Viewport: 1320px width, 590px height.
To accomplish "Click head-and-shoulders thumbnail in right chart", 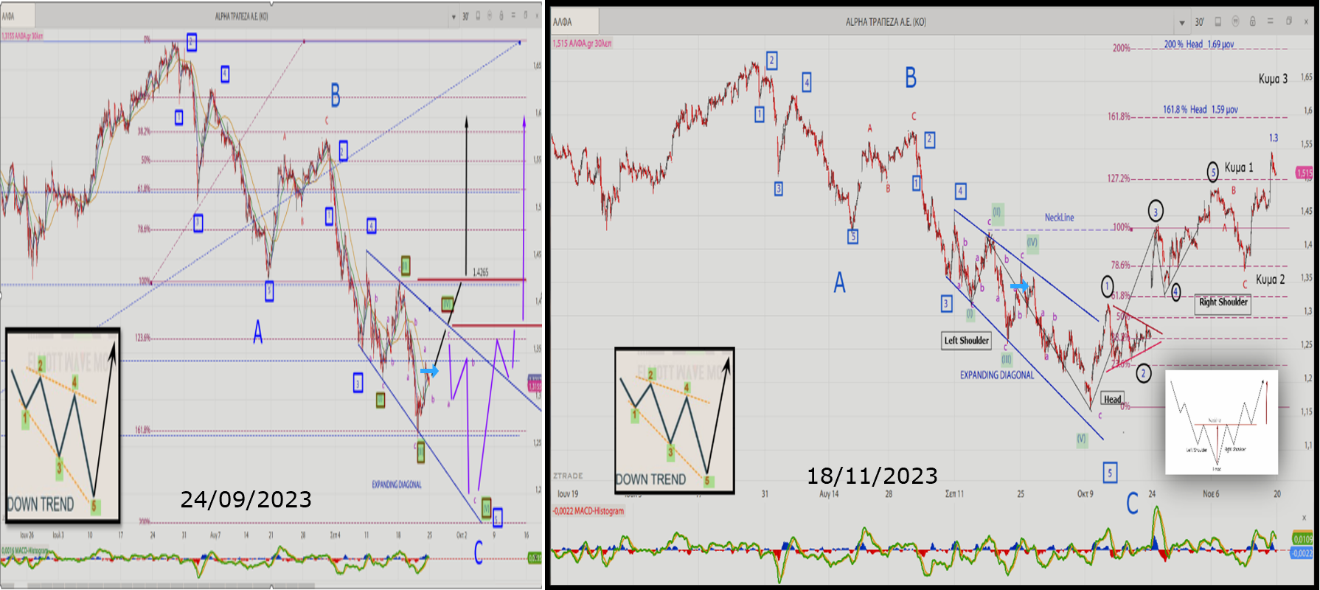I will point(1221,423).
